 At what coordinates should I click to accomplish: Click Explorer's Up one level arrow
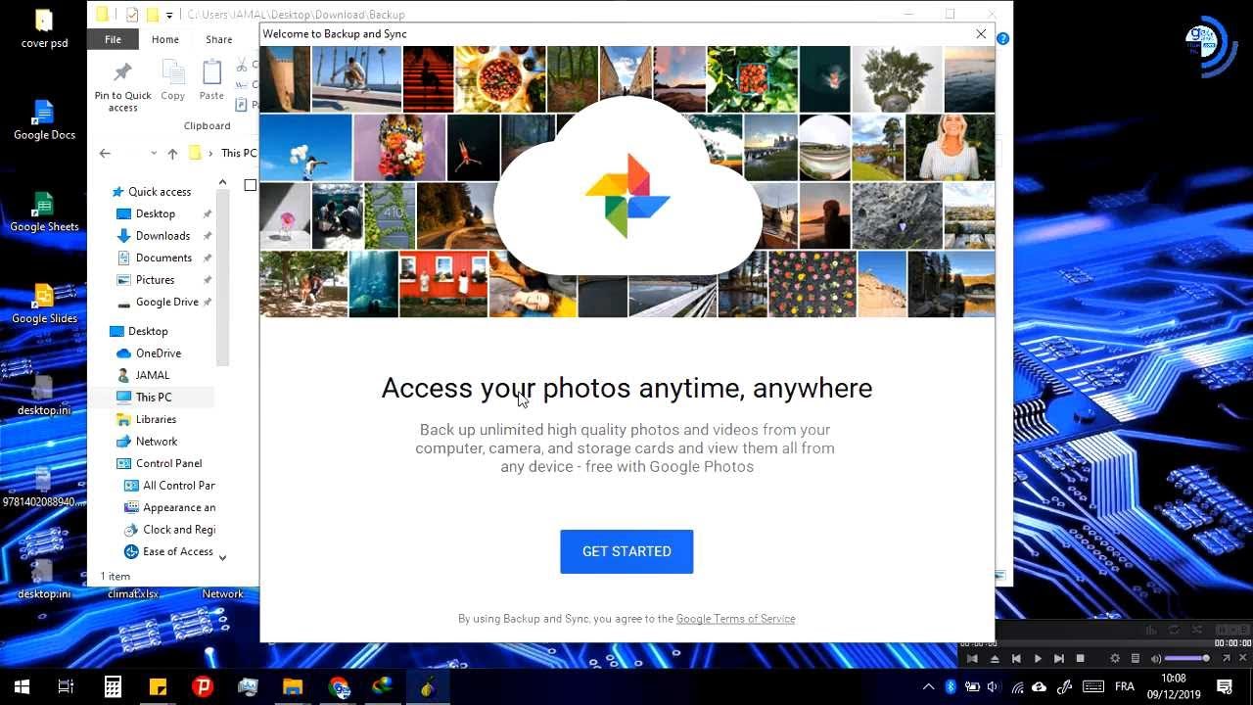pyautogui.click(x=172, y=153)
